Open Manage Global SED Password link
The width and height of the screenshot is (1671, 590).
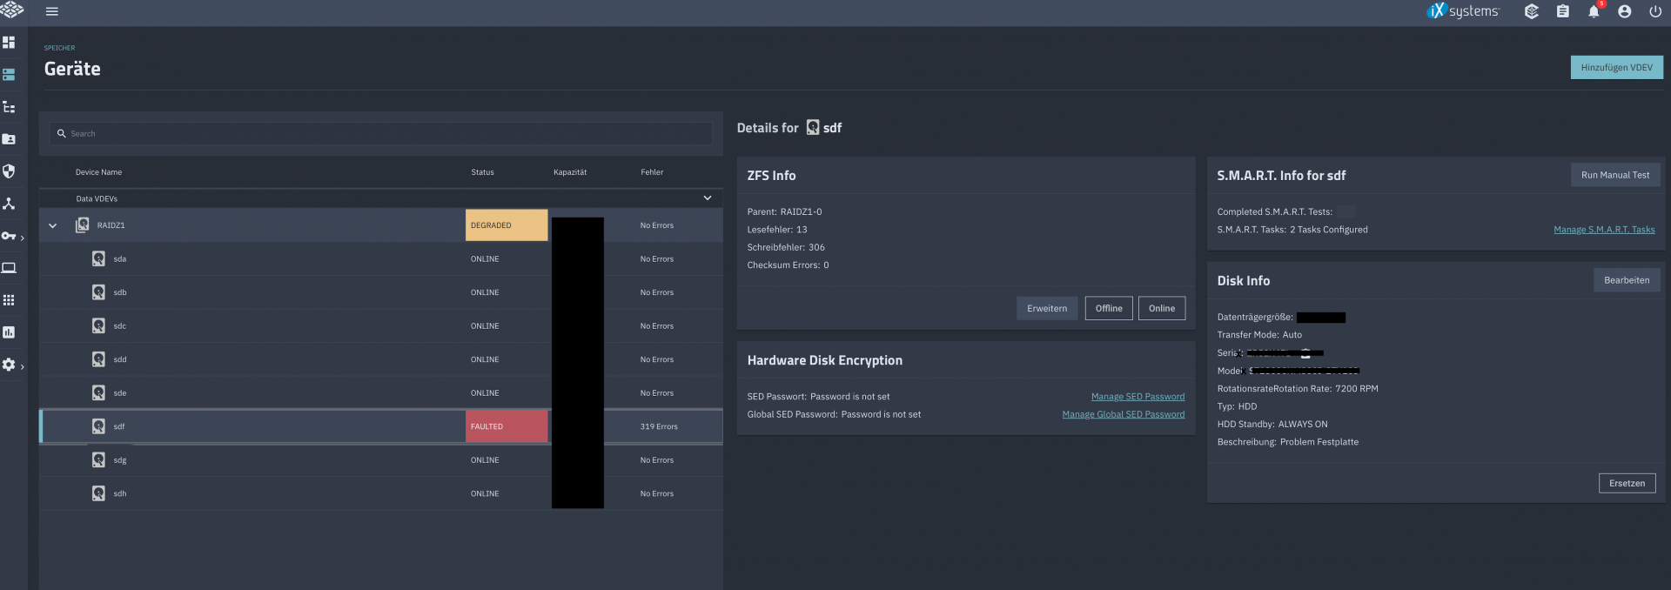click(x=1123, y=414)
